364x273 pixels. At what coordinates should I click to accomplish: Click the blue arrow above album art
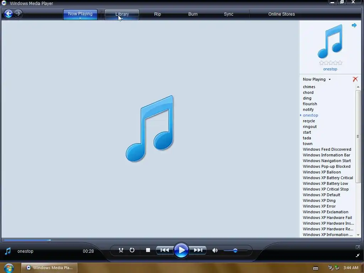click(x=354, y=25)
